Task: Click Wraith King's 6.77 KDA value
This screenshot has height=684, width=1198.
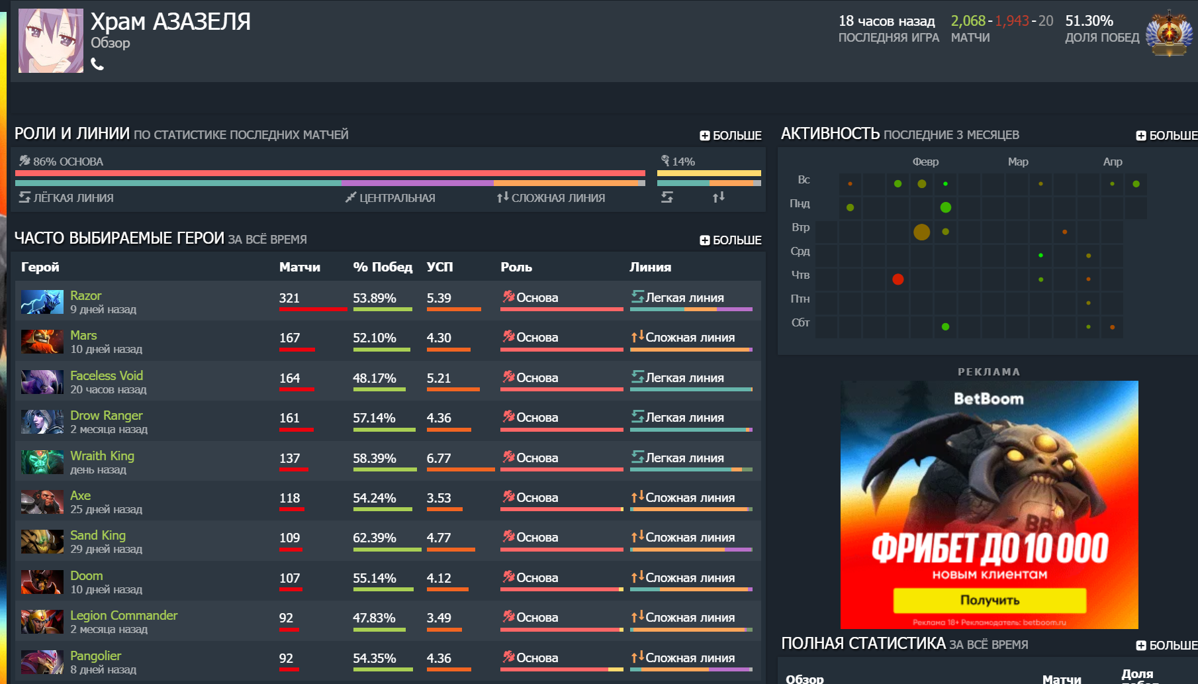Action: 439,458
